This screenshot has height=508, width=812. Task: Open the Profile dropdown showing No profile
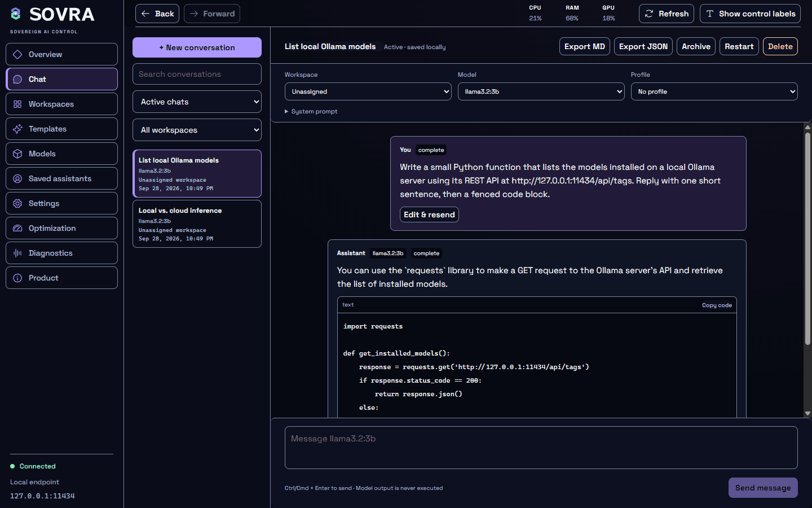click(x=714, y=91)
